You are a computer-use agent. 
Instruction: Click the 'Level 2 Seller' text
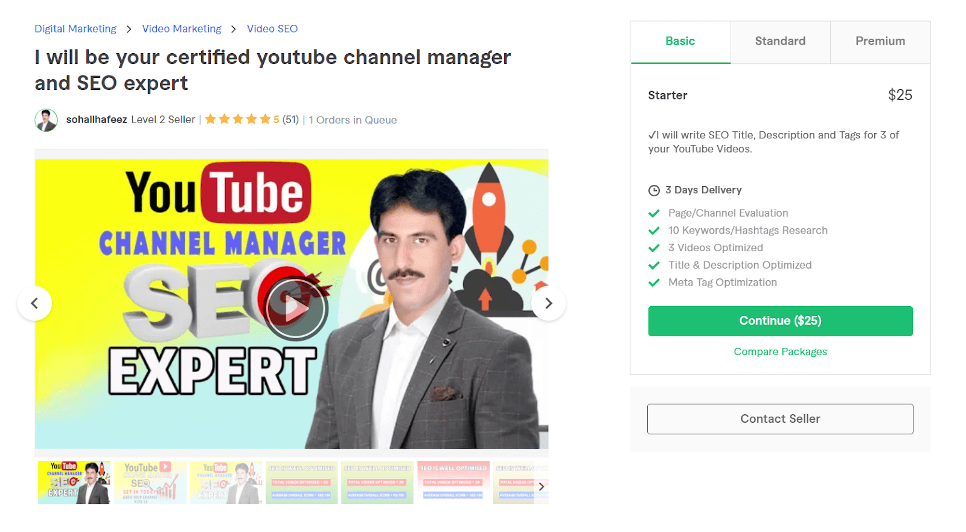coord(163,120)
